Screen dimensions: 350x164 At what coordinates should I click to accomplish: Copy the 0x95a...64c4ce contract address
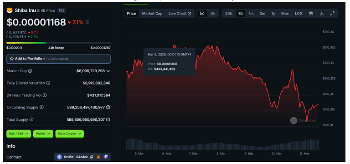[x=92, y=157]
